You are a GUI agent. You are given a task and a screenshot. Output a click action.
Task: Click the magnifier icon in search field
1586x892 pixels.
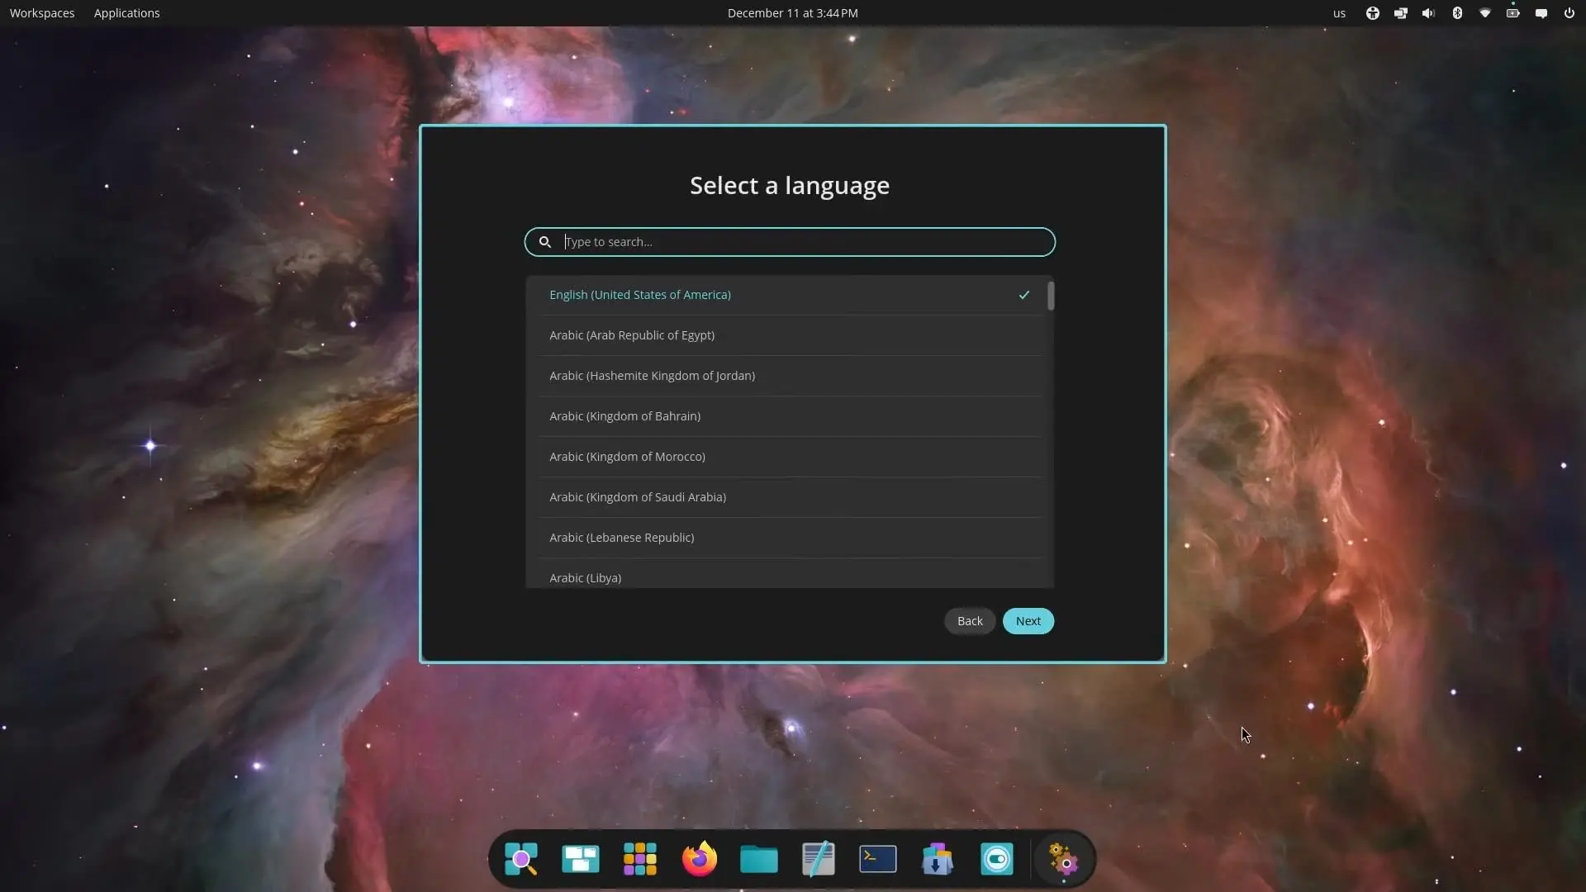coord(545,242)
